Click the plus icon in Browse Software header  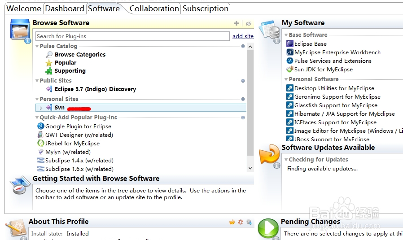point(236,23)
